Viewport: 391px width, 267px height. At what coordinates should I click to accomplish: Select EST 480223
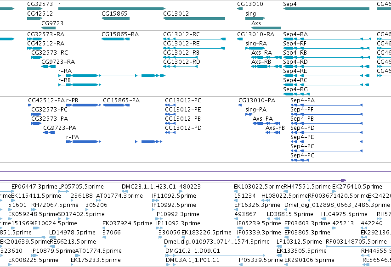[x=190, y=187]
